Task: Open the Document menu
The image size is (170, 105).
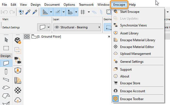Action: click(x=52, y=5)
